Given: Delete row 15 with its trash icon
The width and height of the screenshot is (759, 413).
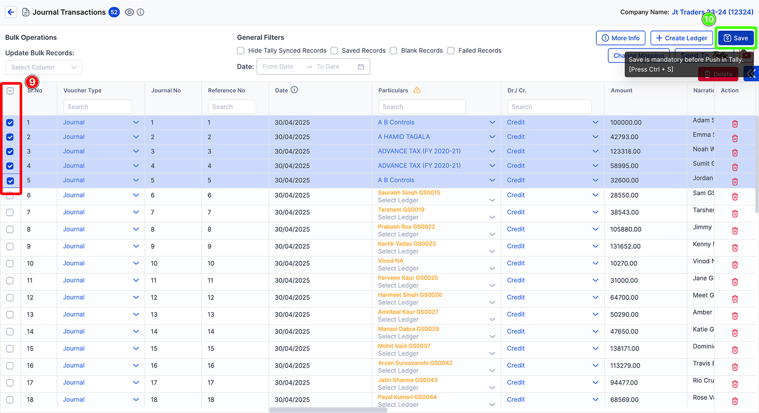Looking at the screenshot, I should click(x=735, y=350).
